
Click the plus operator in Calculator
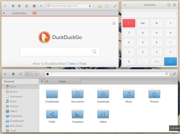(170, 52)
